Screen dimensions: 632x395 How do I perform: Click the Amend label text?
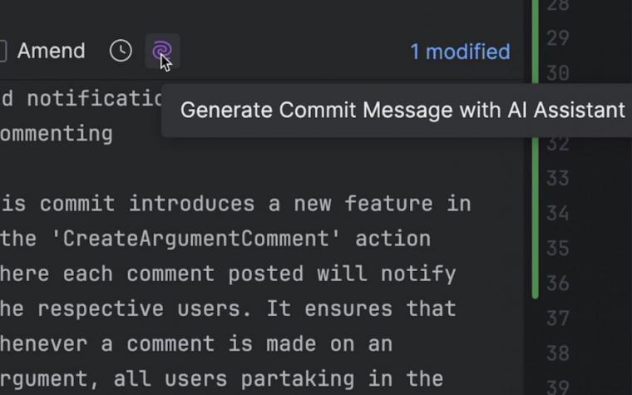tap(52, 52)
